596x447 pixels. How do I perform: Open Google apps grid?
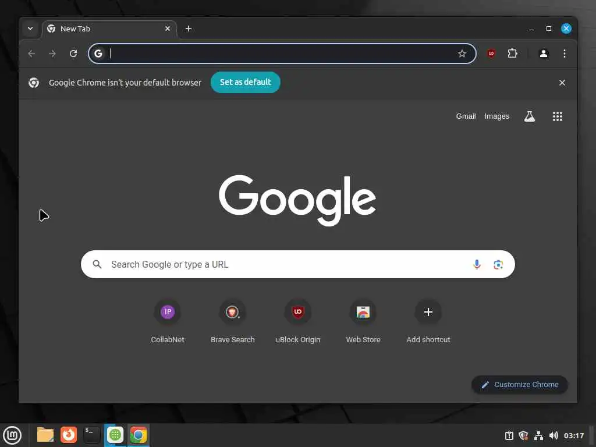557,116
